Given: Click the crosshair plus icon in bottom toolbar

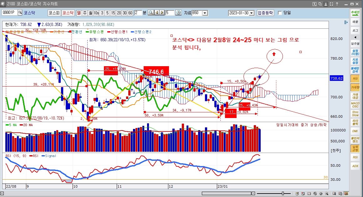Looking at the screenshot, I should tap(321, 194).
